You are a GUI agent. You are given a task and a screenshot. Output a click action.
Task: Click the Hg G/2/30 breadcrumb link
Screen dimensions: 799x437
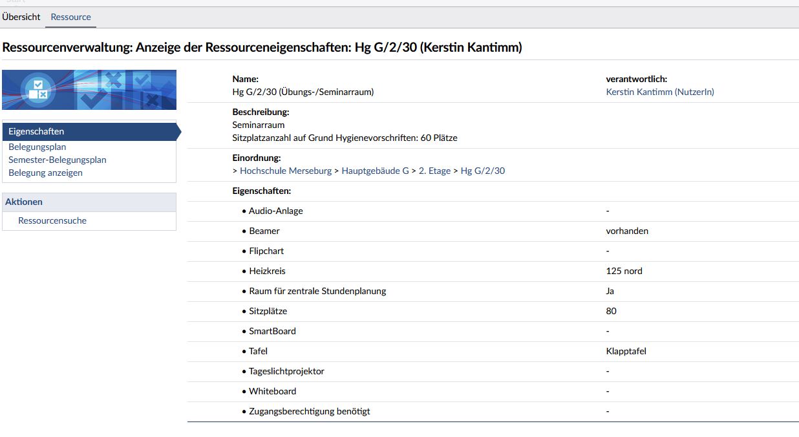482,171
